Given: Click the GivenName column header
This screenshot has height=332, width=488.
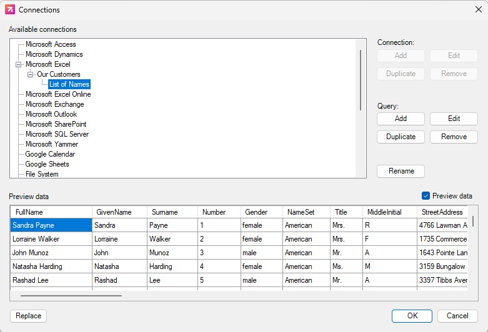Looking at the screenshot, I should 119,212.
